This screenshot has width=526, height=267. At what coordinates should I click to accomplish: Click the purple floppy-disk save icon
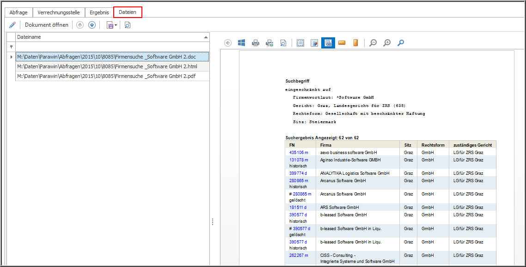110,25
